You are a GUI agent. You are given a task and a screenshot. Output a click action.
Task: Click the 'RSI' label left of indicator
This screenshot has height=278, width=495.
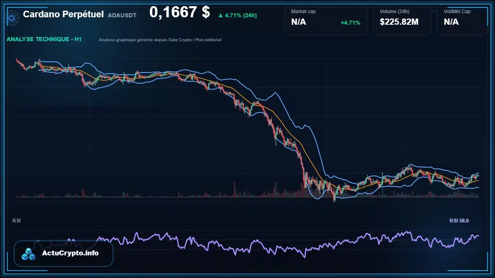16,221
